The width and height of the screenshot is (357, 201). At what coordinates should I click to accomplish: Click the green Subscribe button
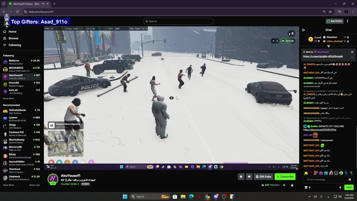click(285, 176)
